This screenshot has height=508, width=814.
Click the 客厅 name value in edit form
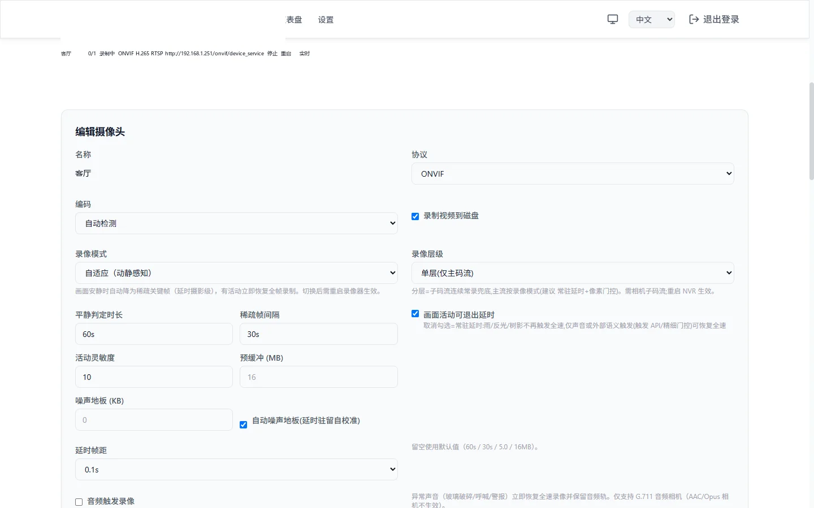click(83, 173)
